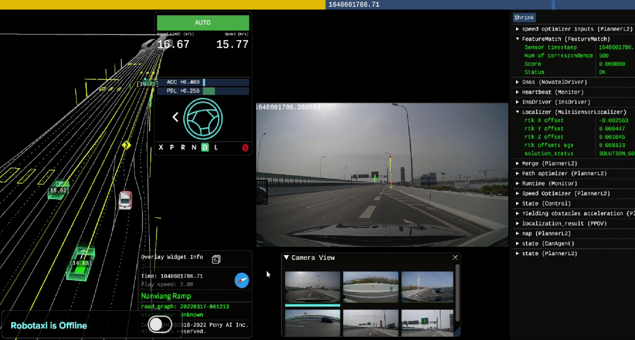Image resolution: width=635 pixels, height=340 pixels.
Task: Click the copy icon beside Overlay Widget Info
Action: (x=216, y=259)
